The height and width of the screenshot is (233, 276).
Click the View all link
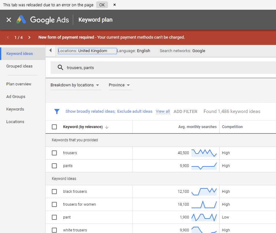163,111
